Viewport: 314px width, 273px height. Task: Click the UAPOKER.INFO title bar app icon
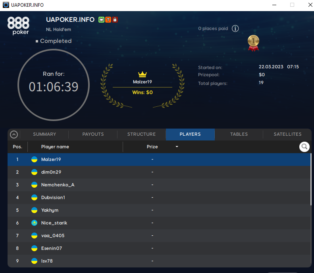point(6,5)
